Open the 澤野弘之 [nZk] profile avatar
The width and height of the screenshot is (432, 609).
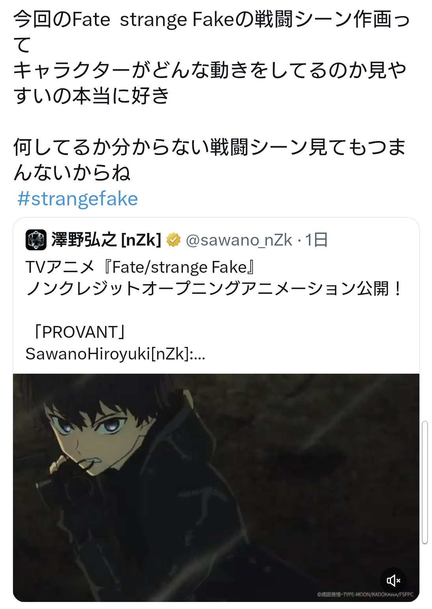(36, 240)
